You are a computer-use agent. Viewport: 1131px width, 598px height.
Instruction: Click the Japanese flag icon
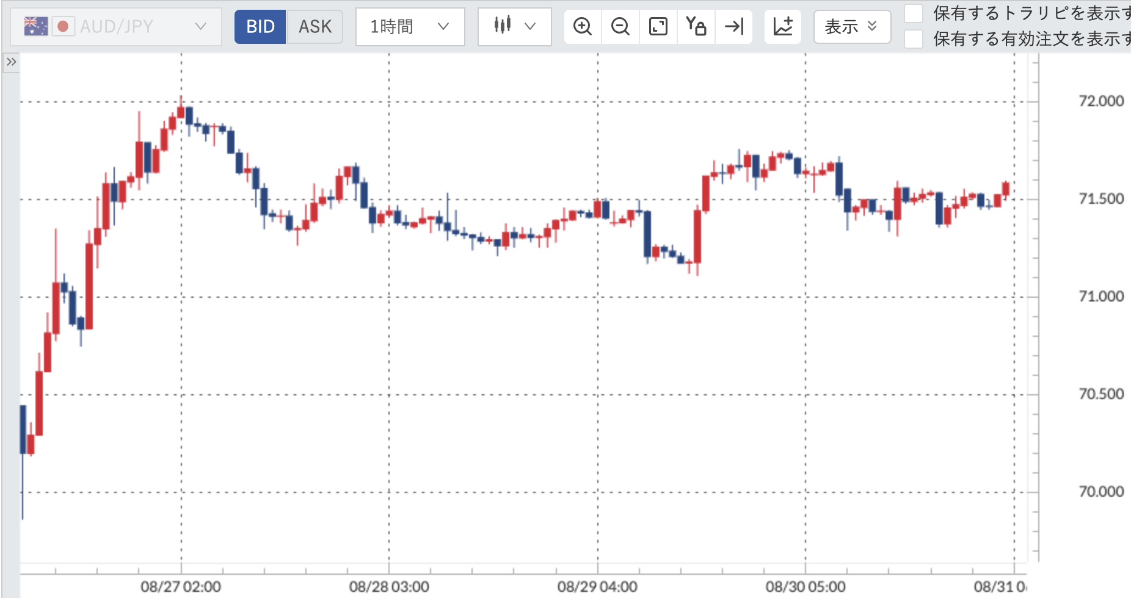(x=63, y=26)
